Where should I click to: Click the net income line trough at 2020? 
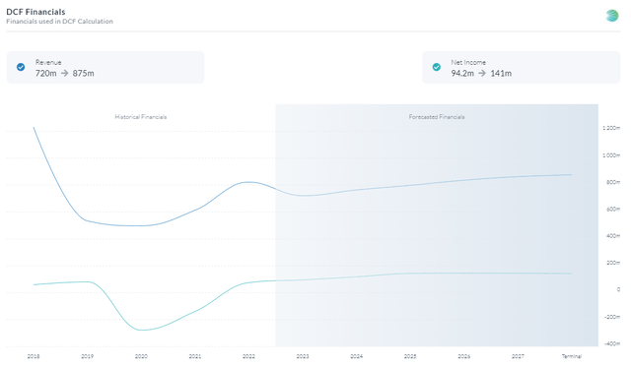click(x=141, y=330)
